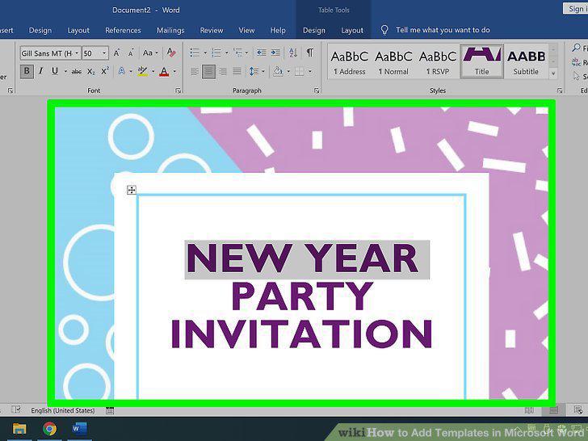Open line and paragraph spacing options
588x441 pixels.
click(254, 71)
